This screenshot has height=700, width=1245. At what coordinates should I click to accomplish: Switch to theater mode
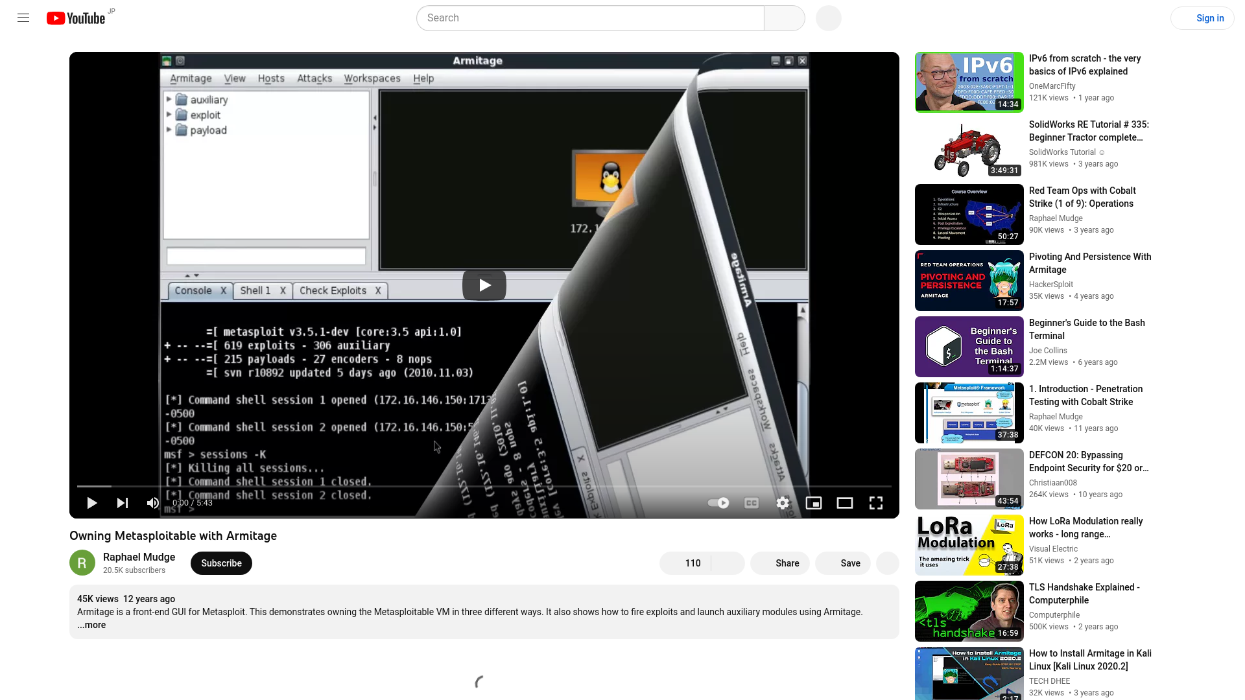[x=845, y=503]
